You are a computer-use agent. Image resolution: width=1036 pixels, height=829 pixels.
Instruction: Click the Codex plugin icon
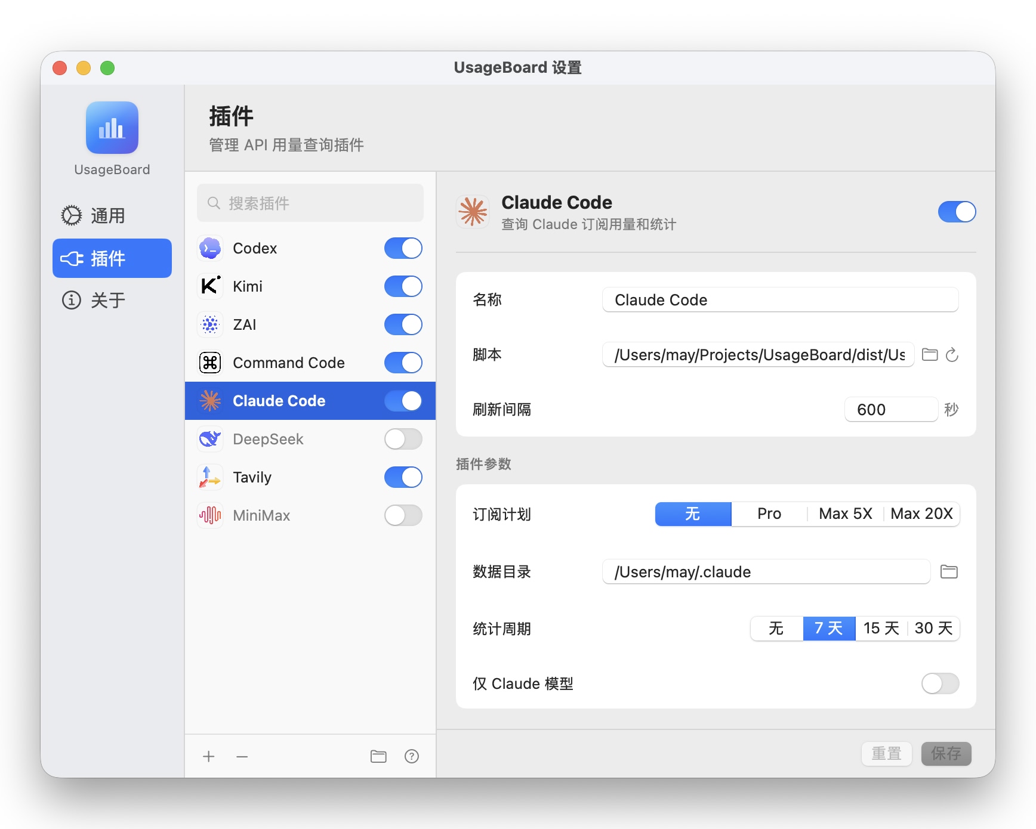point(210,248)
